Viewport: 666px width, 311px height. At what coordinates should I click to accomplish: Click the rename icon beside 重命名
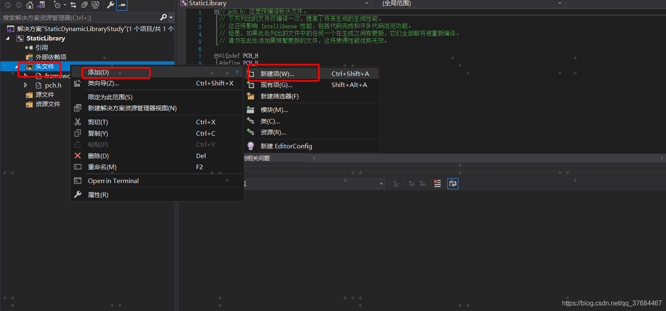click(x=77, y=167)
